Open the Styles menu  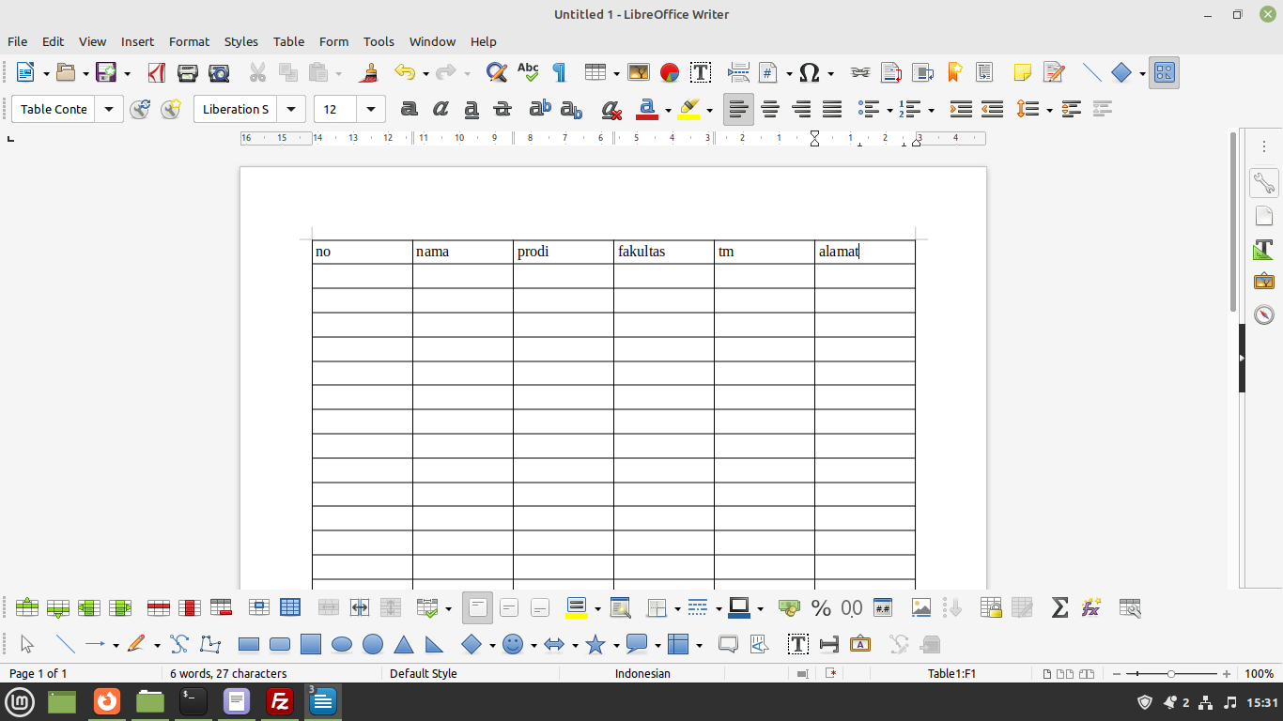point(240,41)
